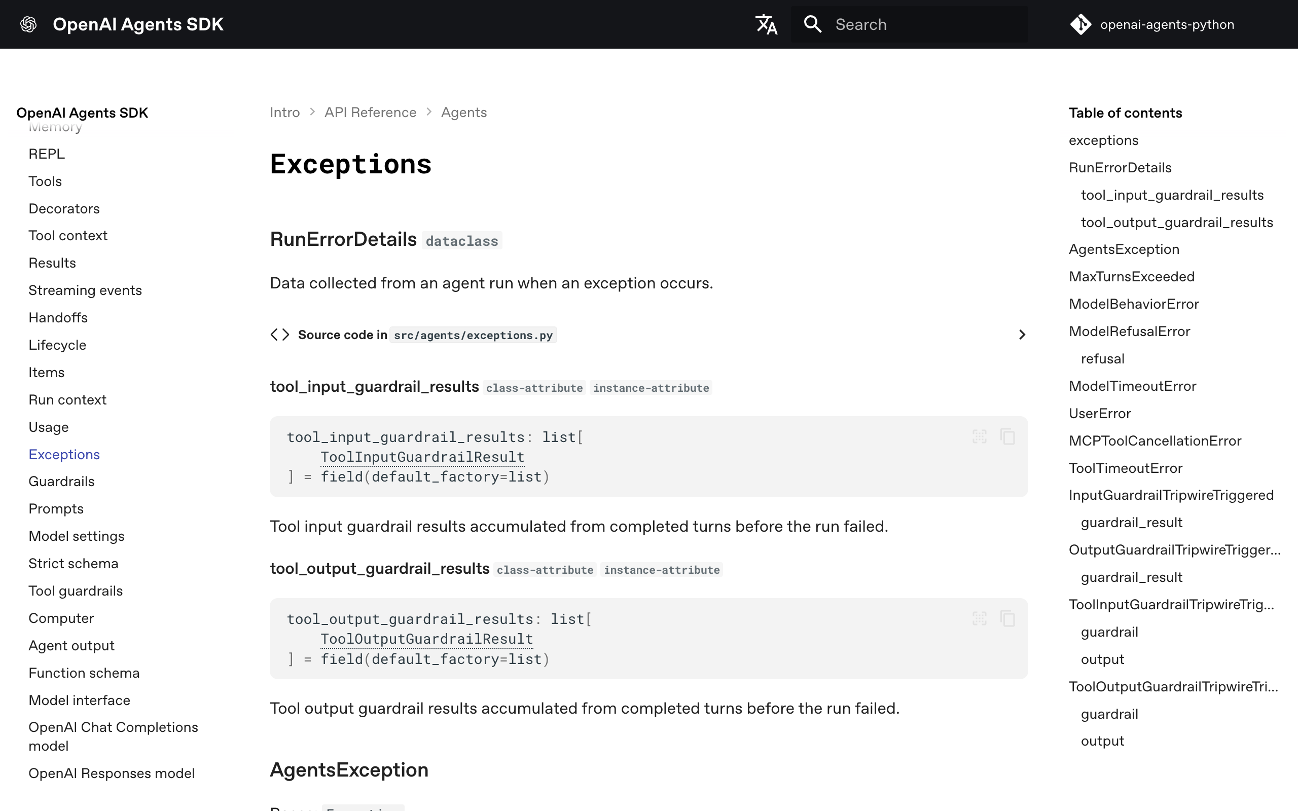Open Model settings sidebar page

coord(76,536)
